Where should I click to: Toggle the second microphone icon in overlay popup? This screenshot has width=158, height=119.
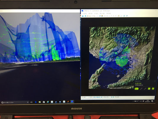pyautogui.click(x=145, y=89)
